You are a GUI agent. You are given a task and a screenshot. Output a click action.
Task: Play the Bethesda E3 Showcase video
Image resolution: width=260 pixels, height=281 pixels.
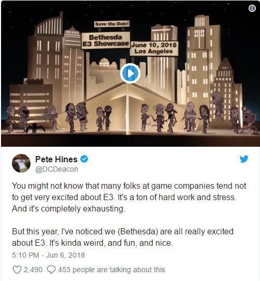coord(130,74)
